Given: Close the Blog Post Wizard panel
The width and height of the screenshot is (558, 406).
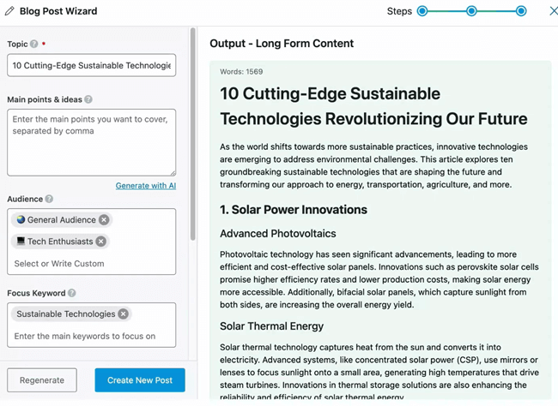Looking at the screenshot, I should 553,11.
